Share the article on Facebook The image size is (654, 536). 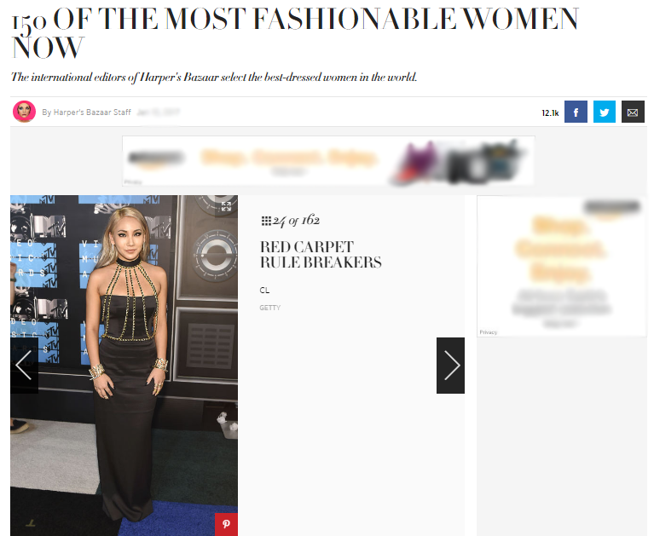point(576,112)
